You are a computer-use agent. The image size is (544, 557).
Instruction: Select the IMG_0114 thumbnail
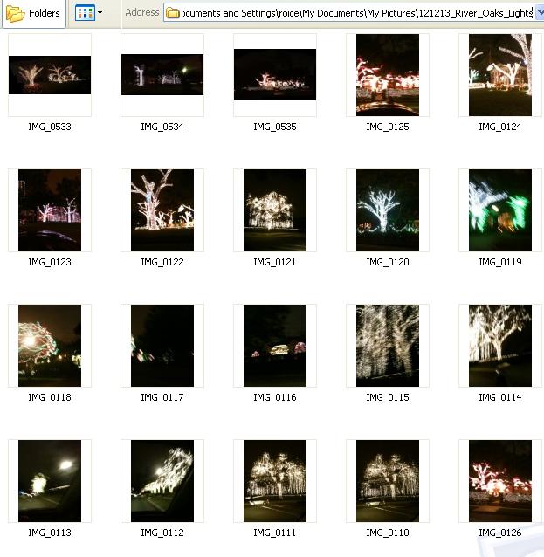click(x=500, y=346)
